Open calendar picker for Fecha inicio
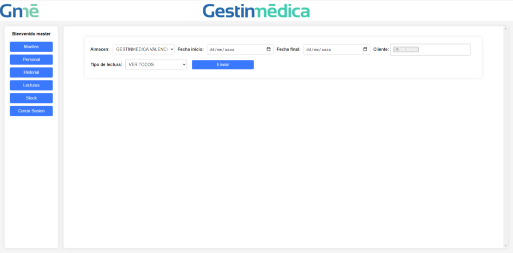The width and height of the screenshot is (513, 253). click(269, 49)
